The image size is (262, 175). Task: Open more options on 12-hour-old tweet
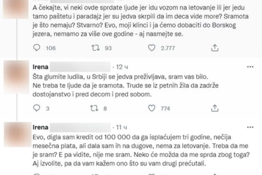(250, 67)
